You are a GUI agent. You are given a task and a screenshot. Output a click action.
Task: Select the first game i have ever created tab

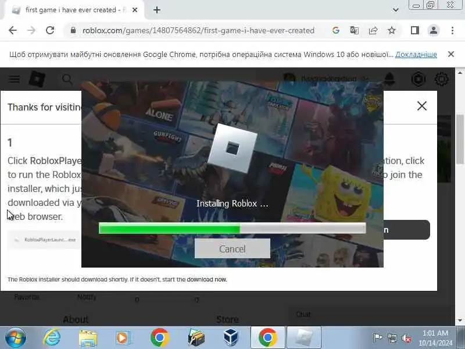point(74,10)
